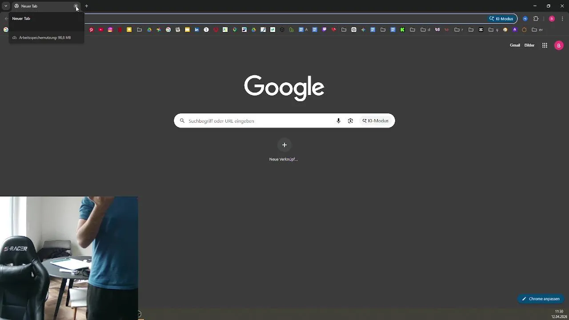569x320 pixels.
Task: Open the Google apps grid
Action: point(545,45)
